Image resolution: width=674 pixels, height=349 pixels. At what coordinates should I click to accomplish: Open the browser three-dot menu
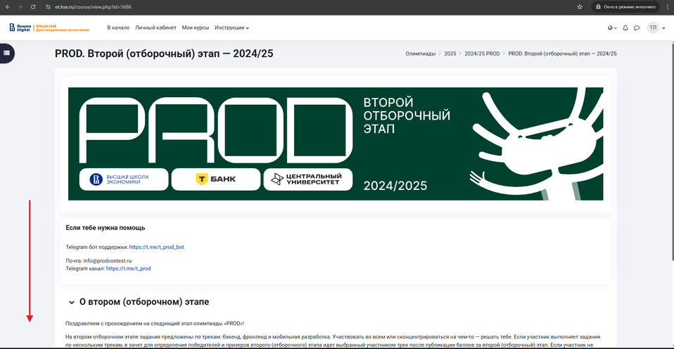coord(667,7)
